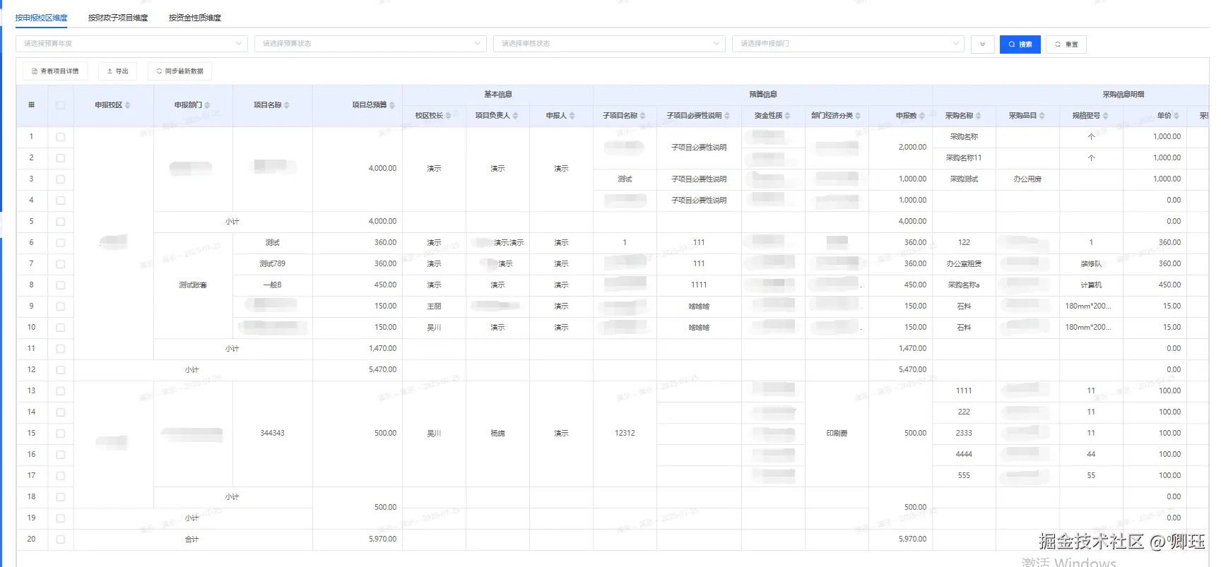Select the 王丽 campus principal cell

click(x=434, y=306)
